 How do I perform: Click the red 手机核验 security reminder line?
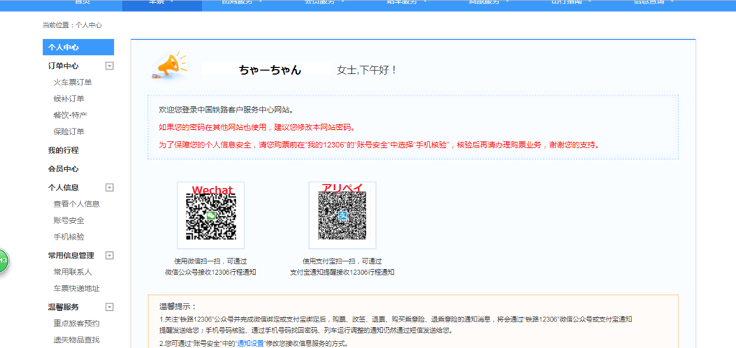coord(379,145)
